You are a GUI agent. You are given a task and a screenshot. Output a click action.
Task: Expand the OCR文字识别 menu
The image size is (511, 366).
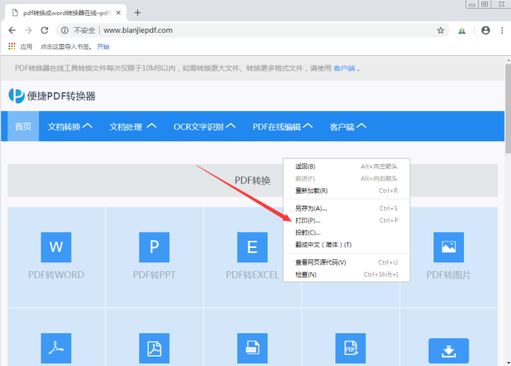[204, 127]
